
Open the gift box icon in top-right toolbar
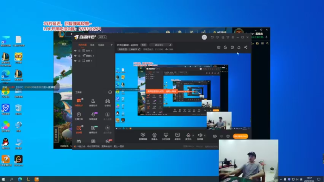tap(219, 47)
